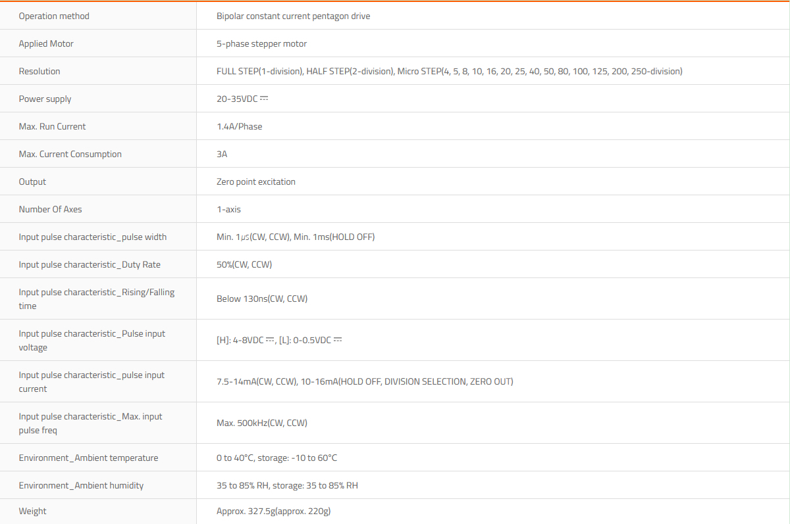Select the "5-phase stepper motor" text
The image size is (790, 524).
click(x=261, y=43)
